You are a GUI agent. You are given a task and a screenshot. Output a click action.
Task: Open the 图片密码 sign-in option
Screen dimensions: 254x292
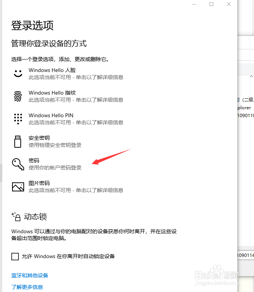tap(67, 187)
